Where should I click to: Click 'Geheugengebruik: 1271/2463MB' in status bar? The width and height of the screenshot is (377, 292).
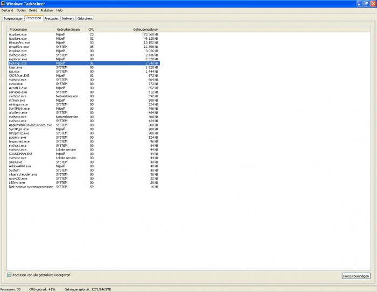pos(88,289)
